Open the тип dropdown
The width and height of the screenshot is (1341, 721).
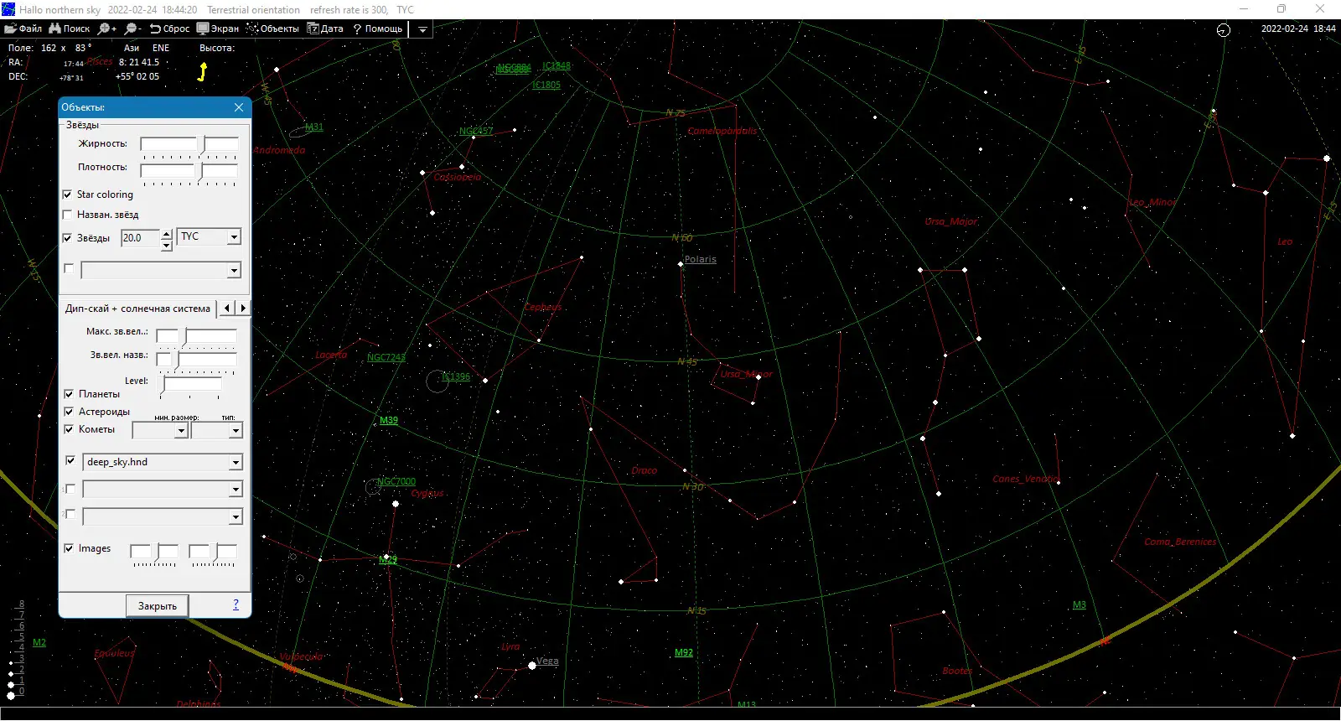[236, 431]
